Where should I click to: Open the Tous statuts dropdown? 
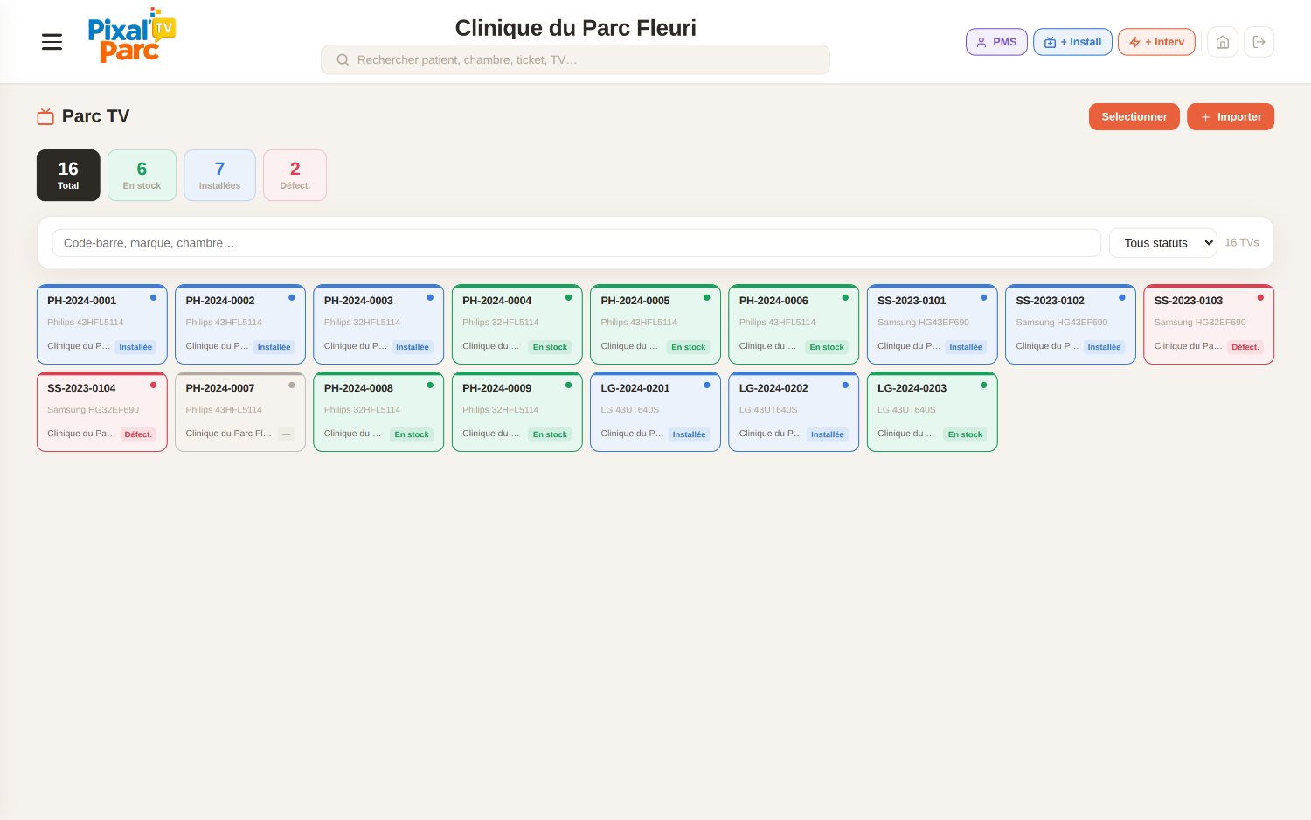point(1162,243)
